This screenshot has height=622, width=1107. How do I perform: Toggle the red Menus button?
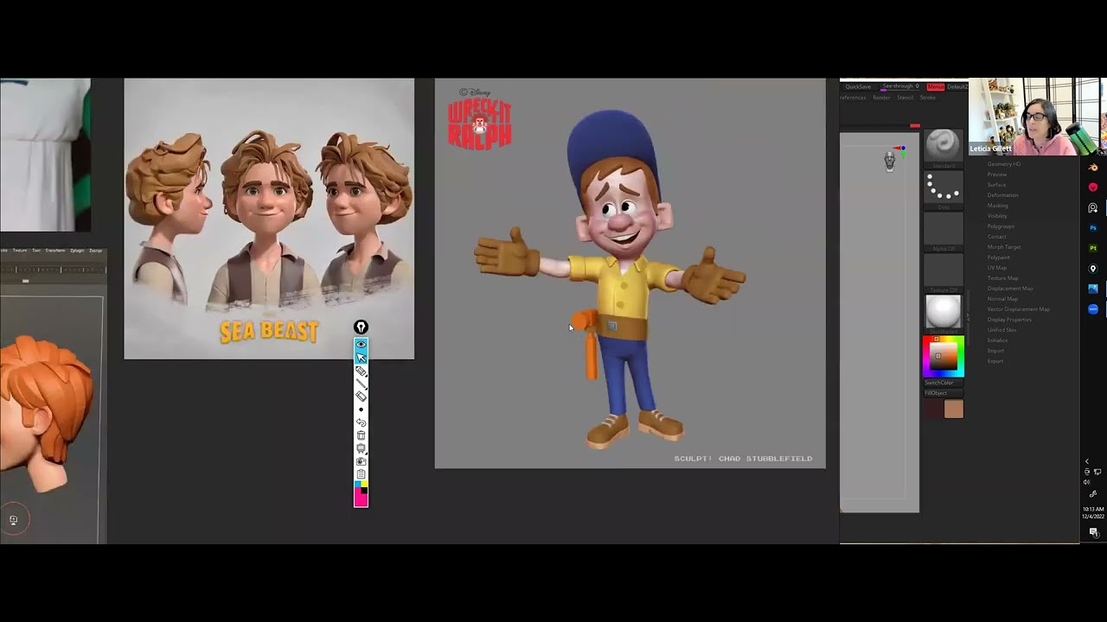pyautogui.click(x=936, y=86)
